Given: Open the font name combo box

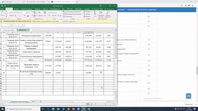Looking at the screenshot, I should point(15,12).
